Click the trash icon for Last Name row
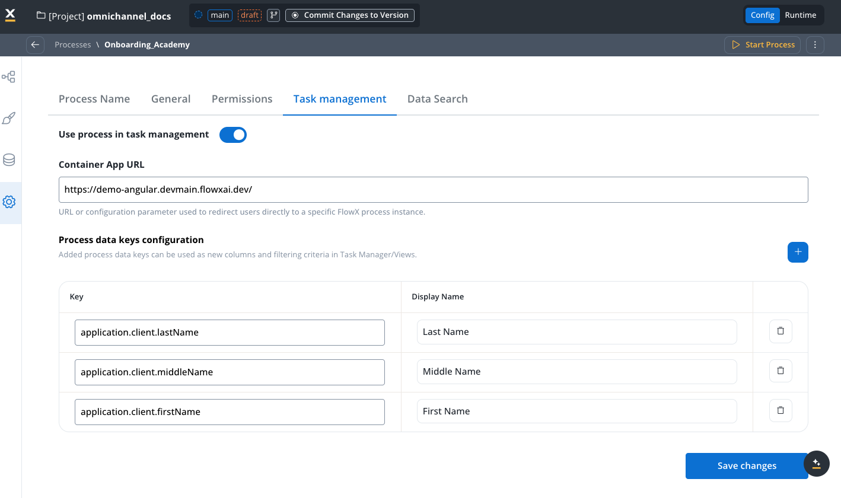The height and width of the screenshot is (498, 841). [x=780, y=331]
